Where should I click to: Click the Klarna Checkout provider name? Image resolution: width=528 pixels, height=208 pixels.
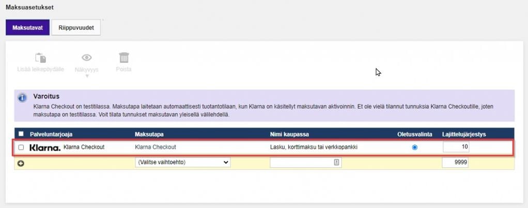(84, 147)
